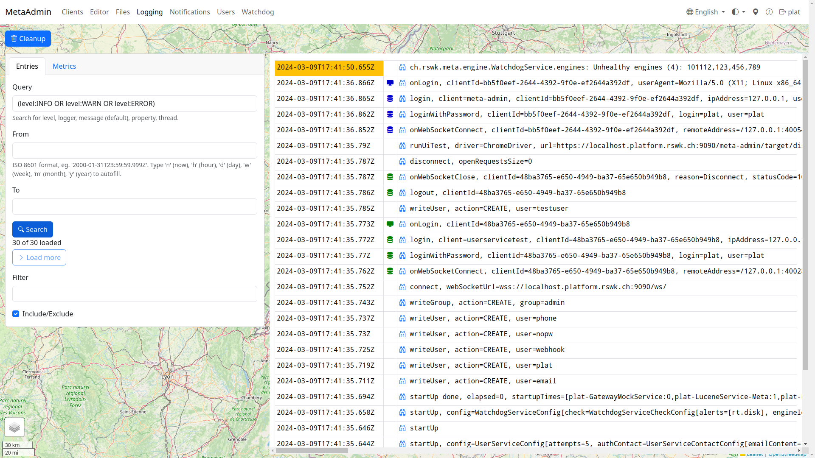Open the location pin tool in the header
The width and height of the screenshot is (815, 458).
pos(755,12)
